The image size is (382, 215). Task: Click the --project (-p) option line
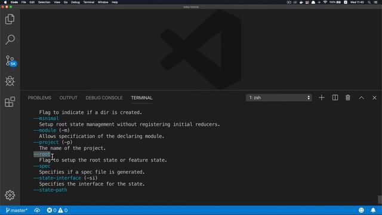tap(53, 142)
